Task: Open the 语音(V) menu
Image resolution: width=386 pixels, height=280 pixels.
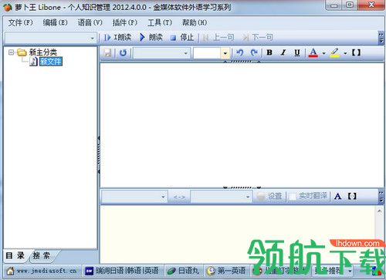Action: pos(90,22)
